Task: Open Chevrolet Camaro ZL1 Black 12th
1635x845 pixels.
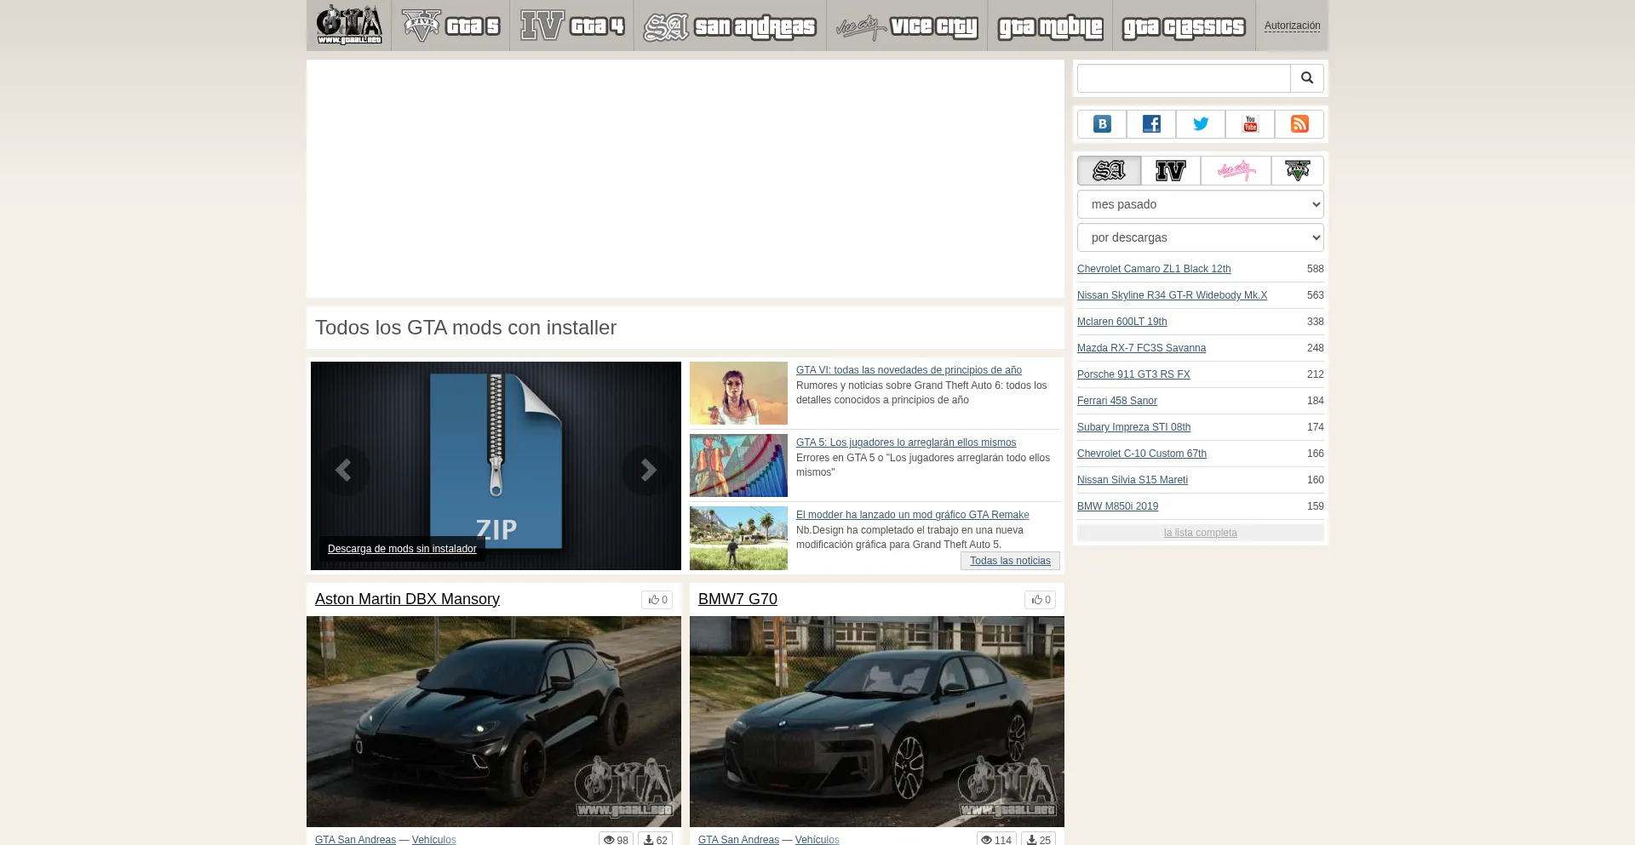Action: click(x=1154, y=269)
